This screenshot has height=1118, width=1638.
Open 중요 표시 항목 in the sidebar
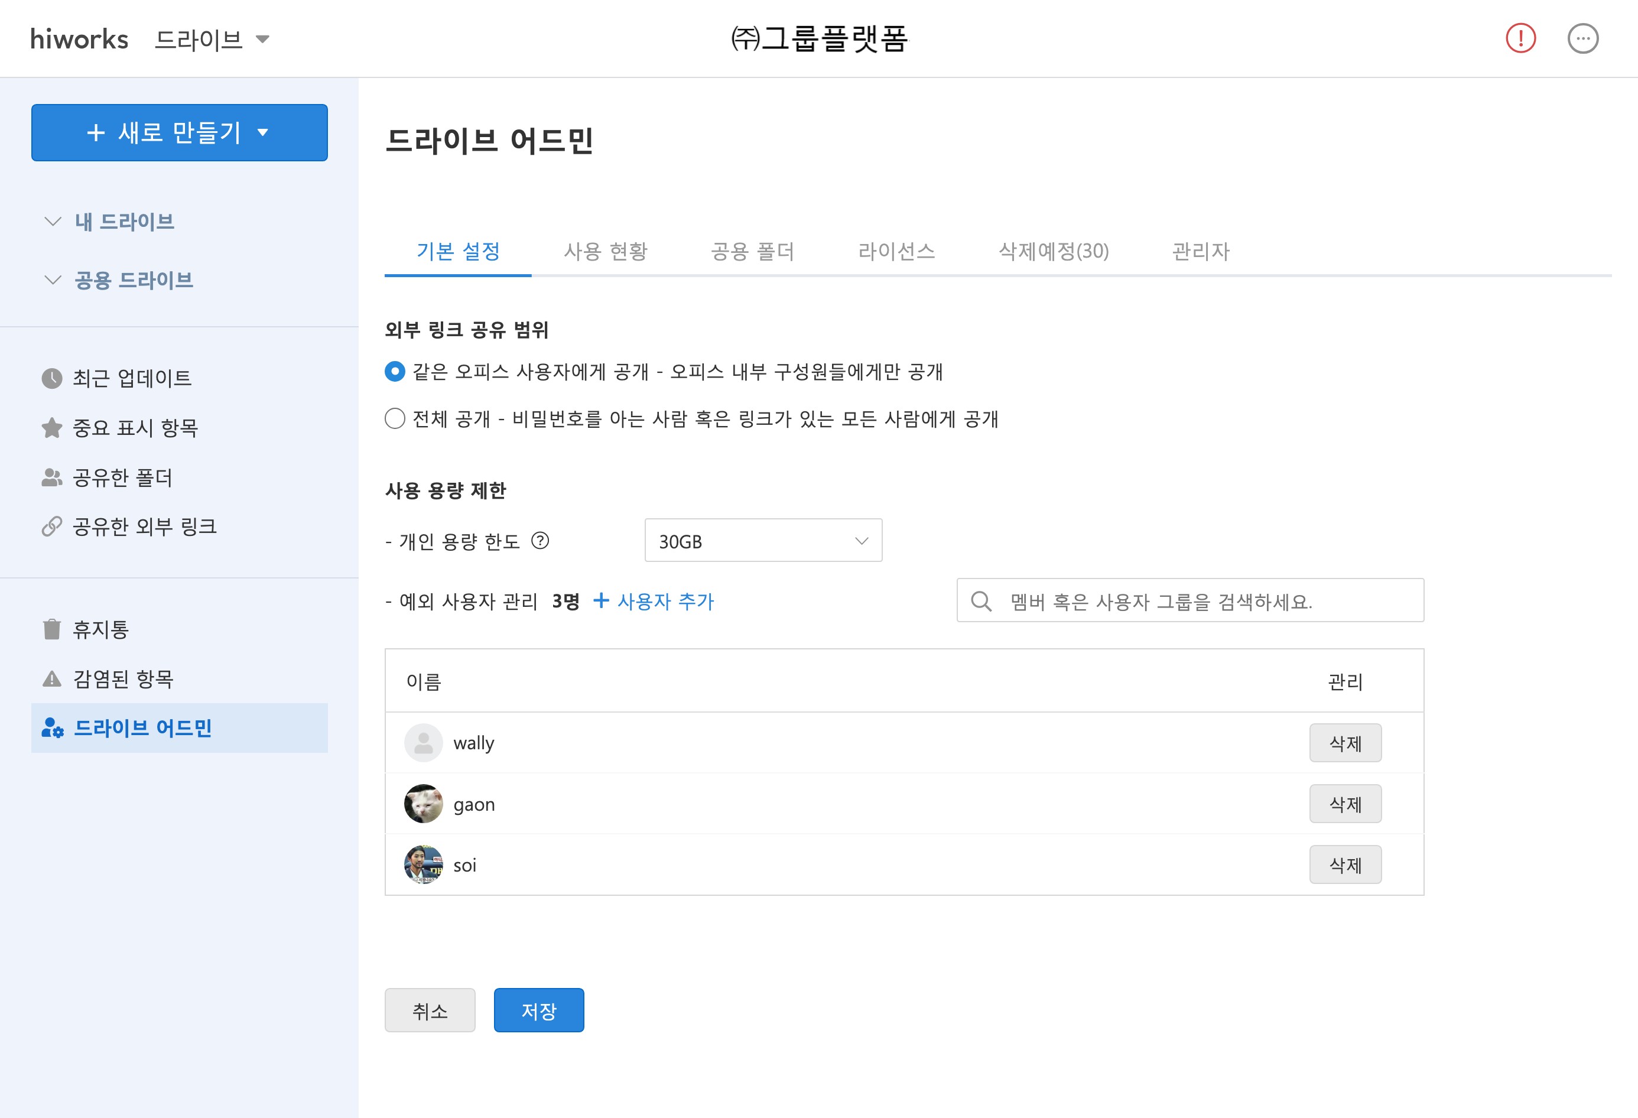(135, 428)
